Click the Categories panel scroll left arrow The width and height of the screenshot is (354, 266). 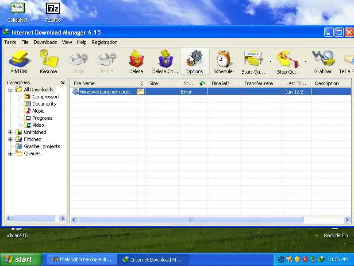tap(9, 219)
